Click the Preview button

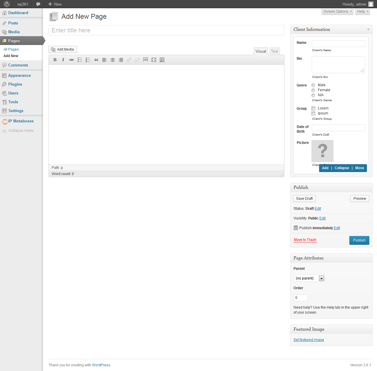[360, 199]
